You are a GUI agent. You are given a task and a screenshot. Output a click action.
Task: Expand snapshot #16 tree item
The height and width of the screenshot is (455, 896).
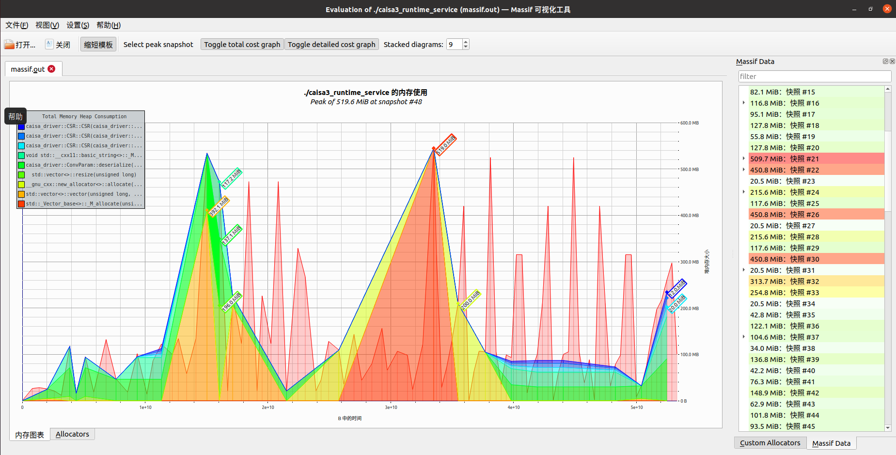(744, 103)
